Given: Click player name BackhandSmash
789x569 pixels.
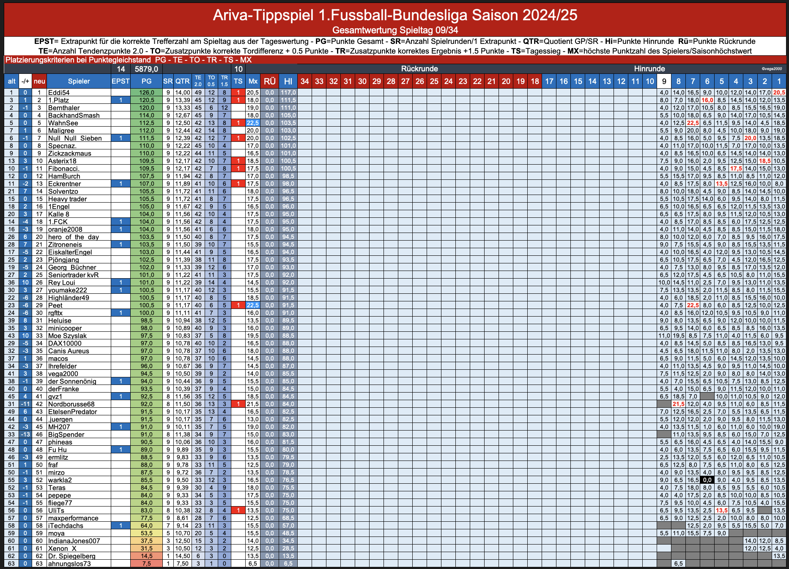Looking at the screenshot, I should coord(74,115).
